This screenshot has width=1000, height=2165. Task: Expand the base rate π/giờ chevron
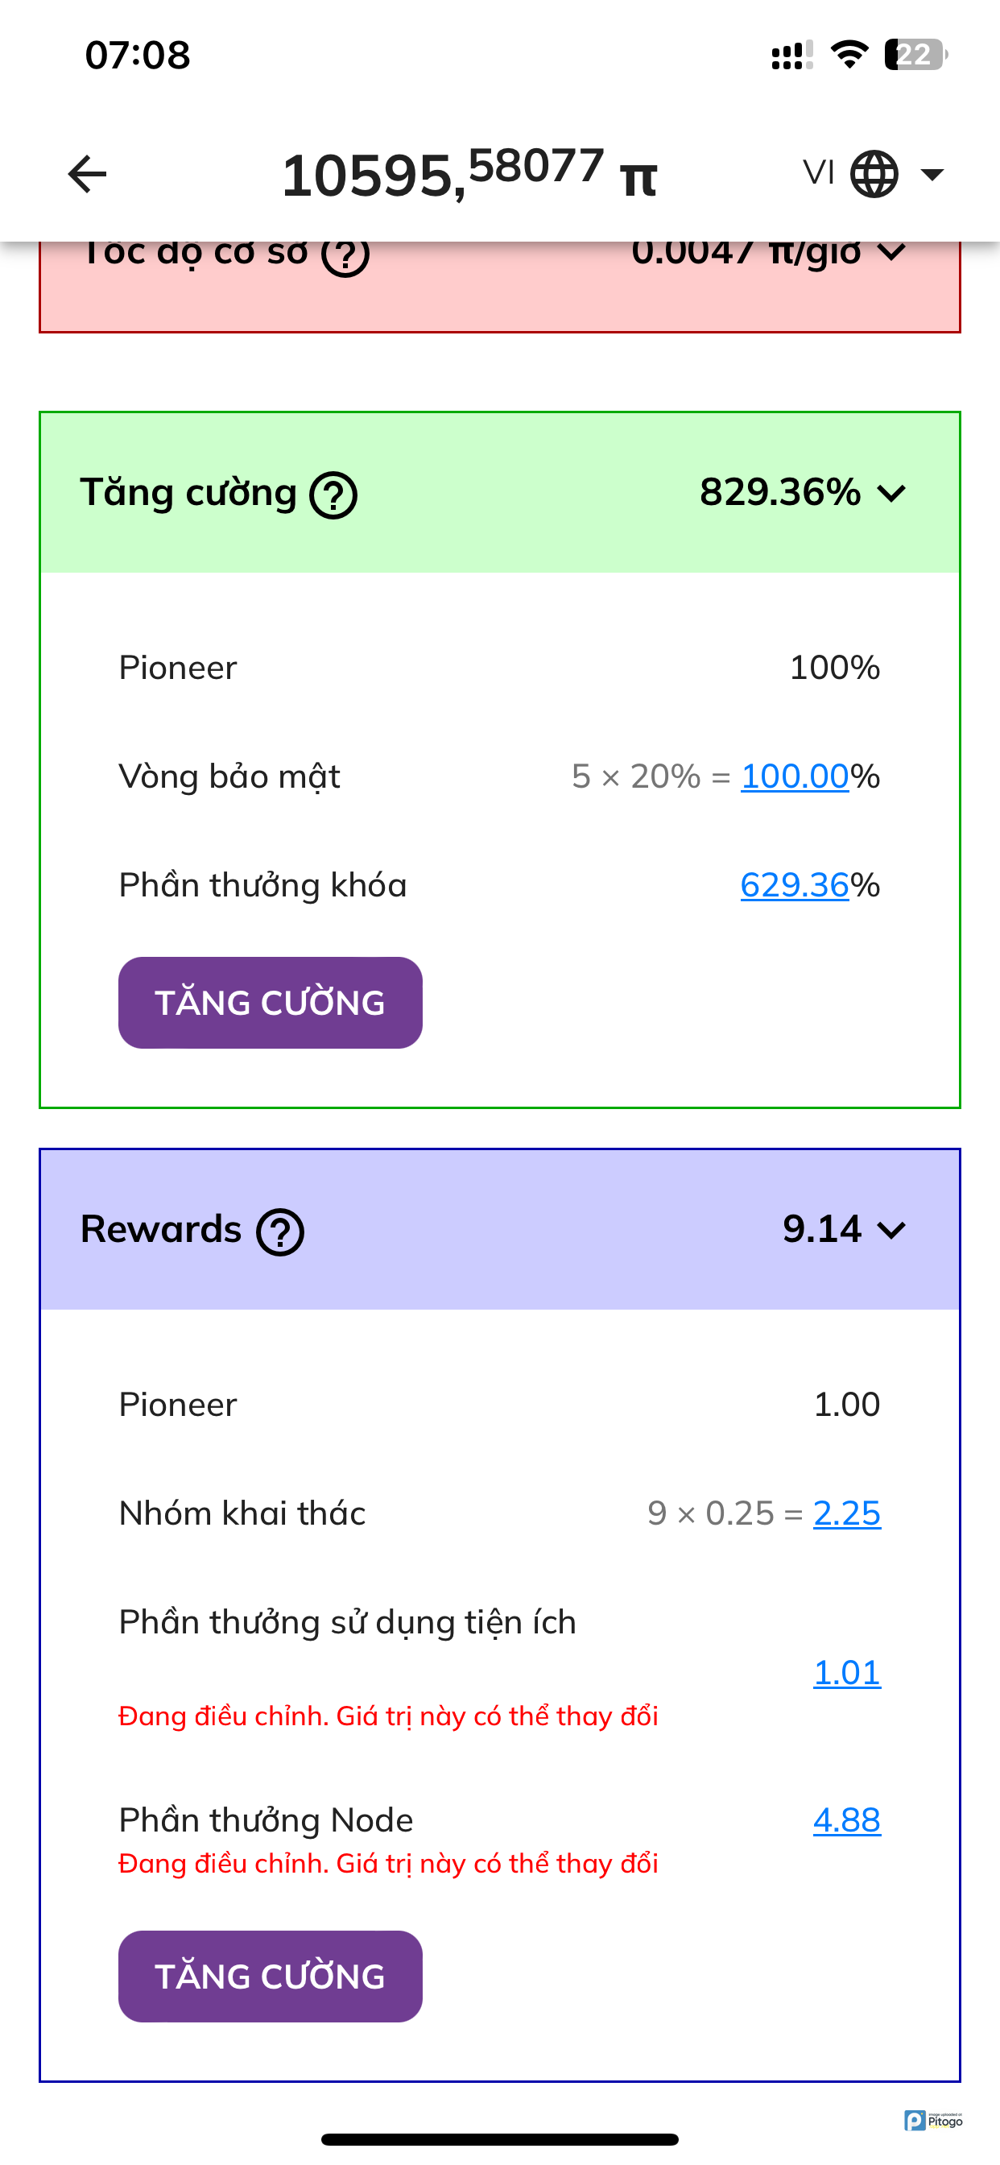pos(890,252)
